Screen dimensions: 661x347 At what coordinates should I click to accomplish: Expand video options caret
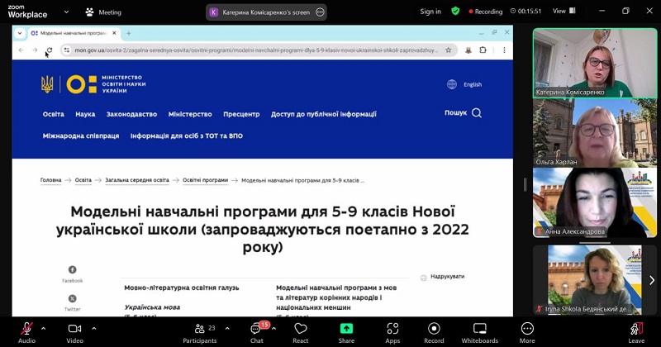tap(94, 329)
